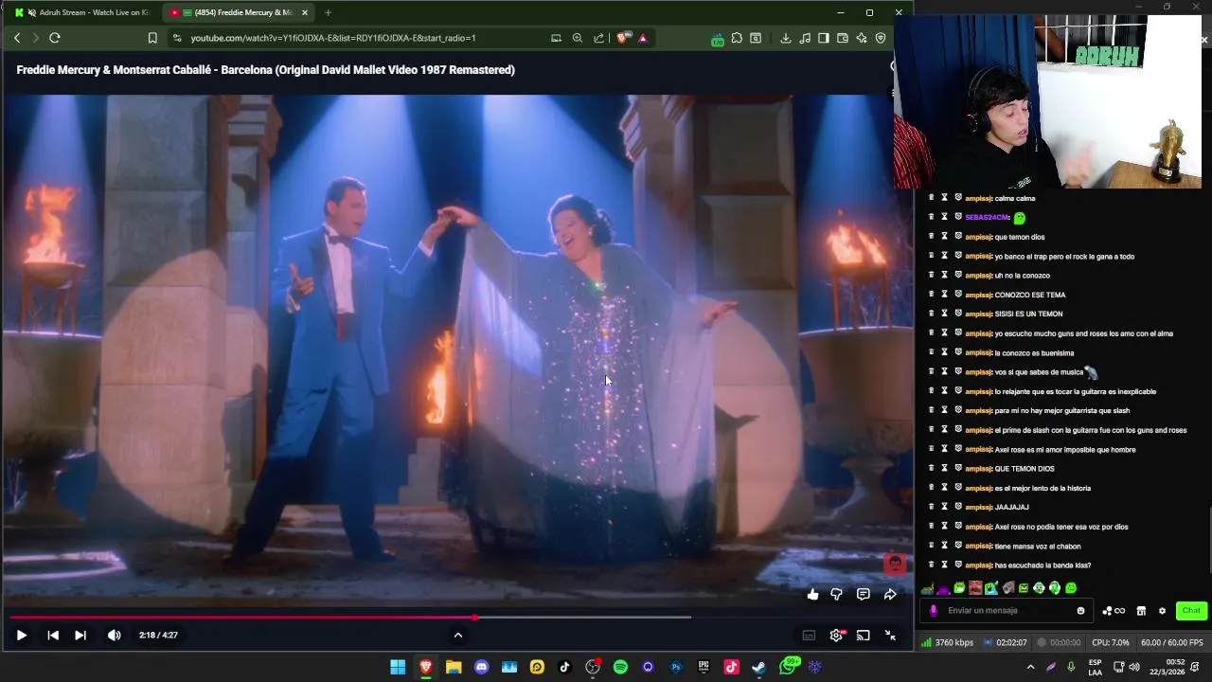The image size is (1212, 682).
Task: Open video comments overlay icon
Action: (x=864, y=595)
